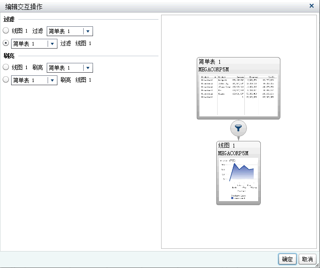Expand source dropdown in 简单表 过滤 线图 row
Viewport: 320px width, 268px height.
52,44
